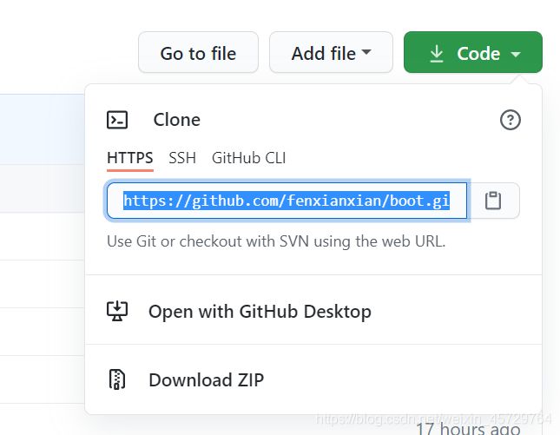Switch to the SSH tab
Viewport: 560px width, 435px height.
point(182,158)
